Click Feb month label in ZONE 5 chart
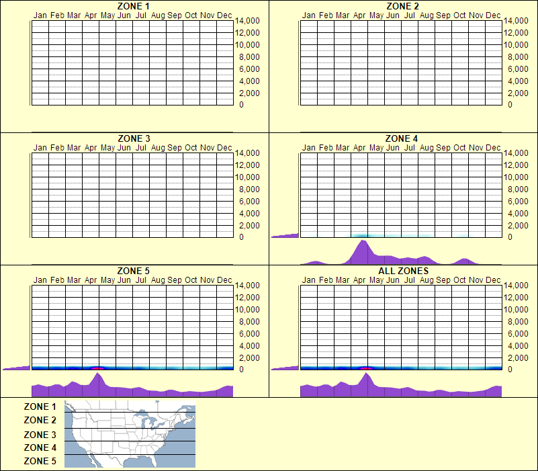Image resolution: width=538 pixels, height=471 pixels. pyautogui.click(x=57, y=280)
